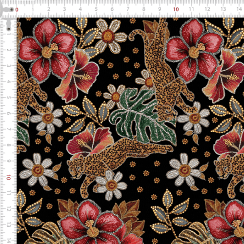244x244 pixels.
Task: Select the 12 mark on vertical ruler
Action: [x=8, y=209]
